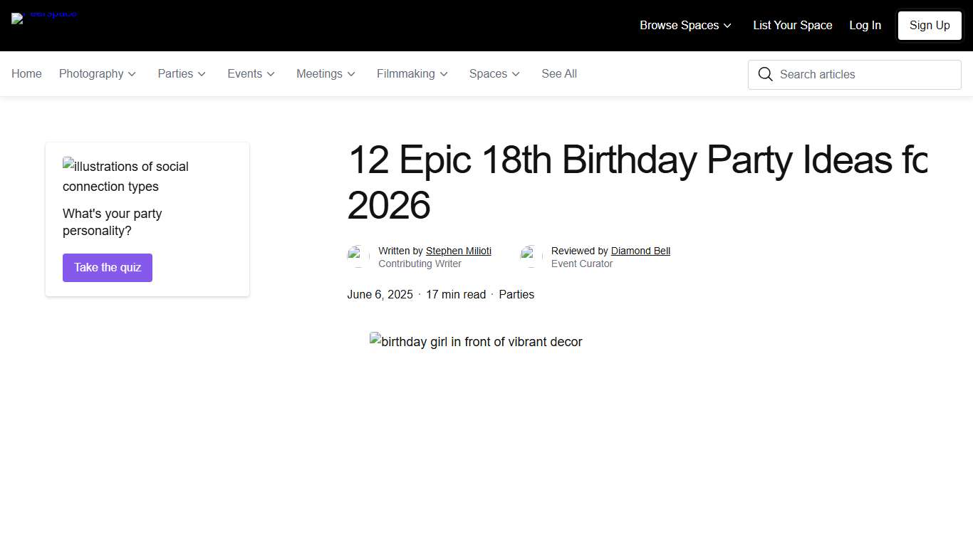This screenshot has height=547, width=973.
Task: Click See All in the navigation
Action: coord(559,73)
